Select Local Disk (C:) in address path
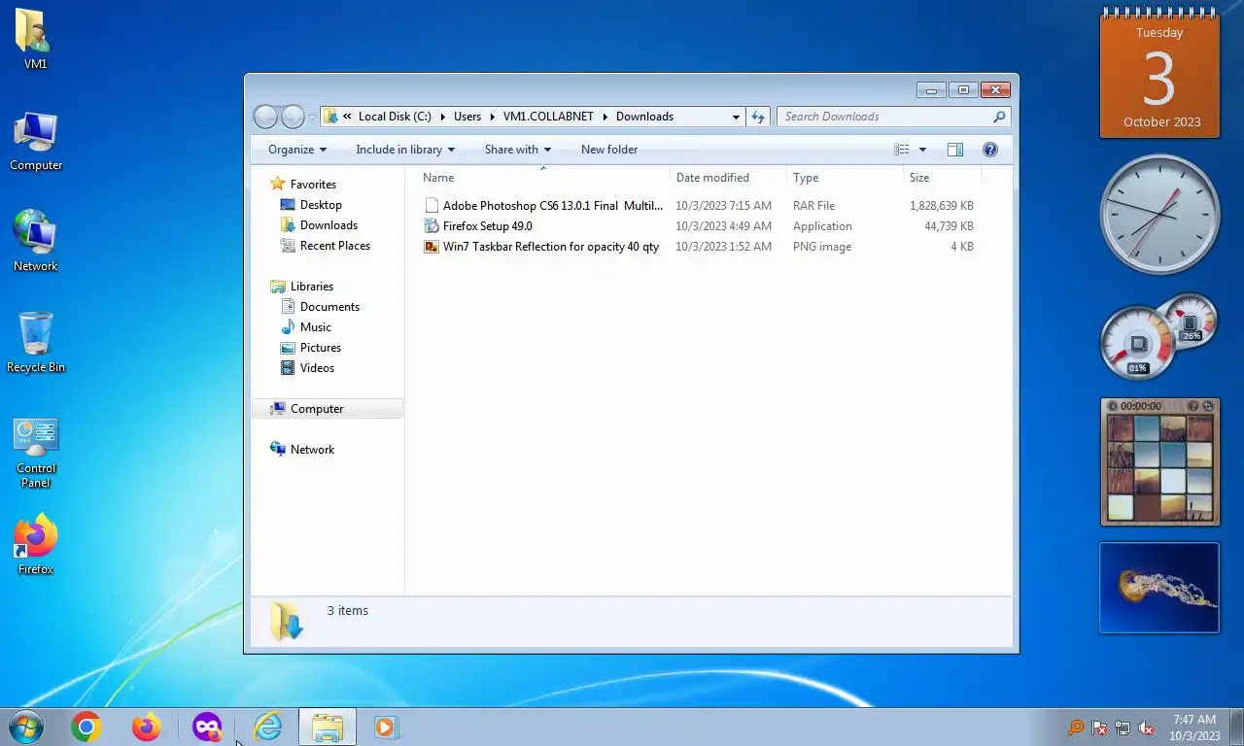The width and height of the screenshot is (1244, 746). (395, 117)
